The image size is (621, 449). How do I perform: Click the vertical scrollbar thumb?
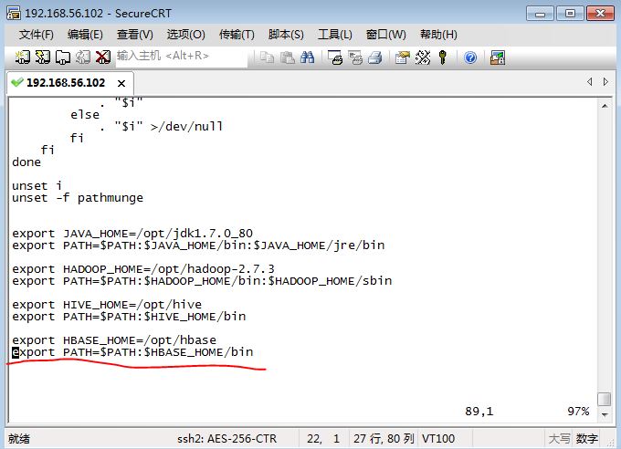[605, 399]
